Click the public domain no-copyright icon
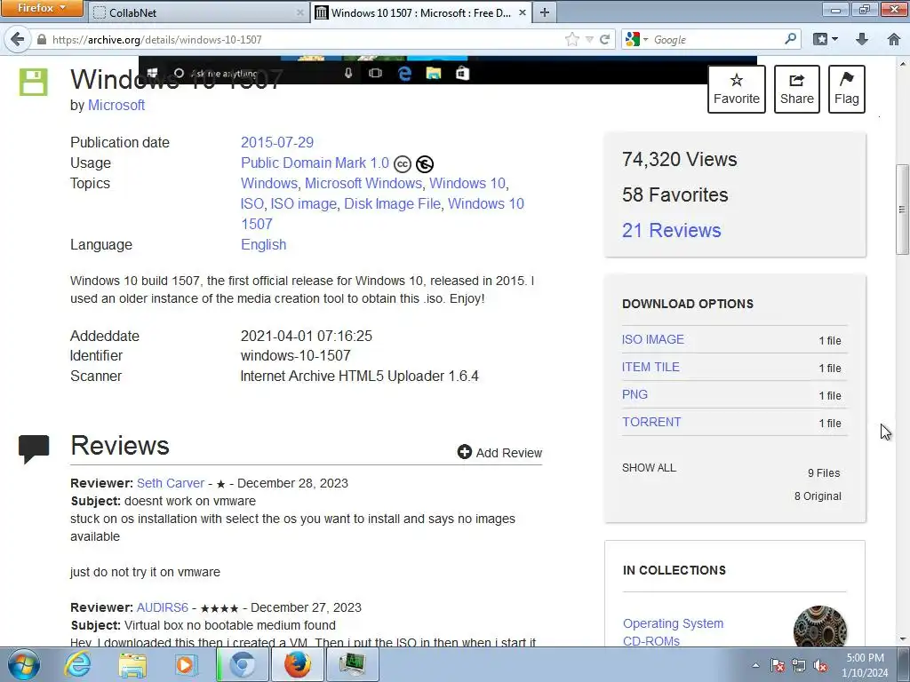The image size is (910, 682). click(x=425, y=164)
